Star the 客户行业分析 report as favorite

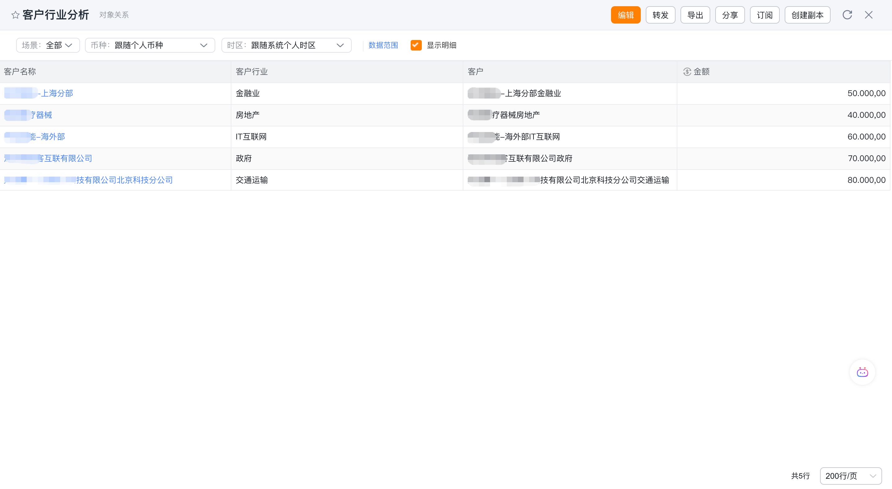(x=15, y=15)
